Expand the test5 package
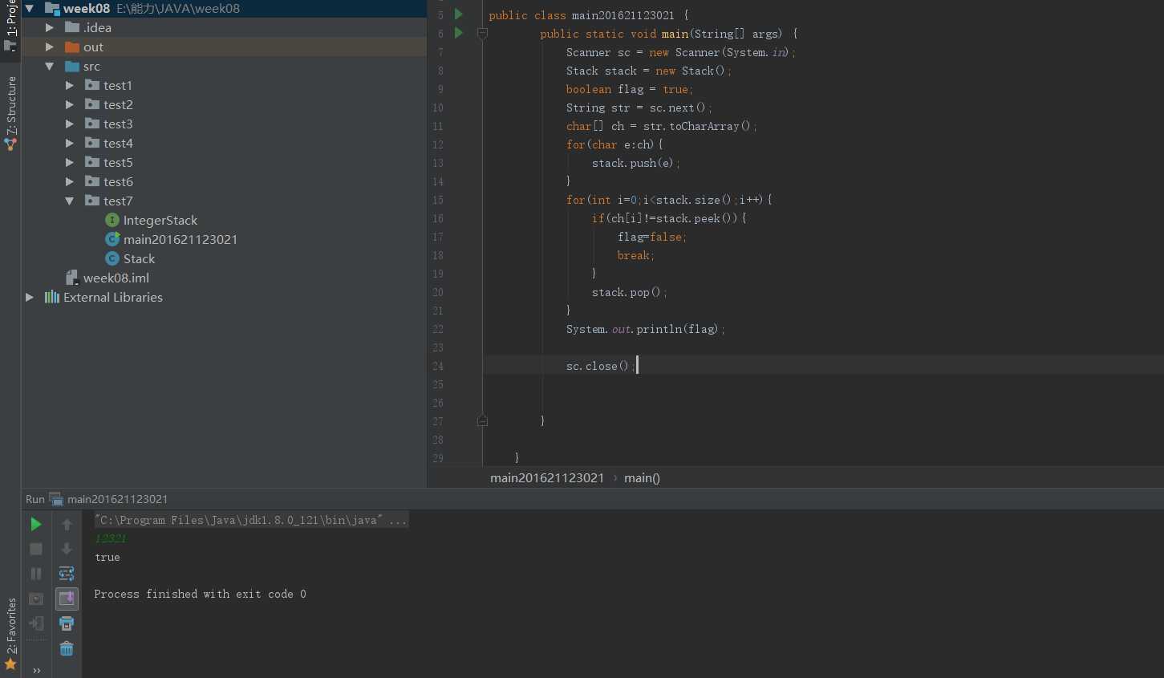The height and width of the screenshot is (678, 1164). click(x=70, y=162)
